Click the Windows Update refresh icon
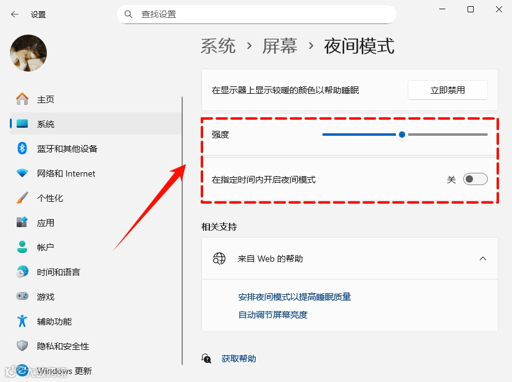This screenshot has height=382, width=512. pyautogui.click(x=22, y=370)
